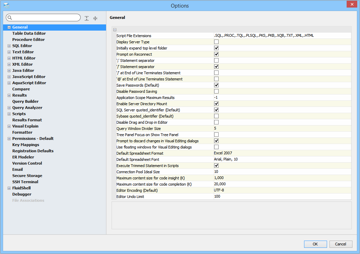Uncheck Prompt on Reconnect
Screen dimensions: 360x254
click(217, 54)
